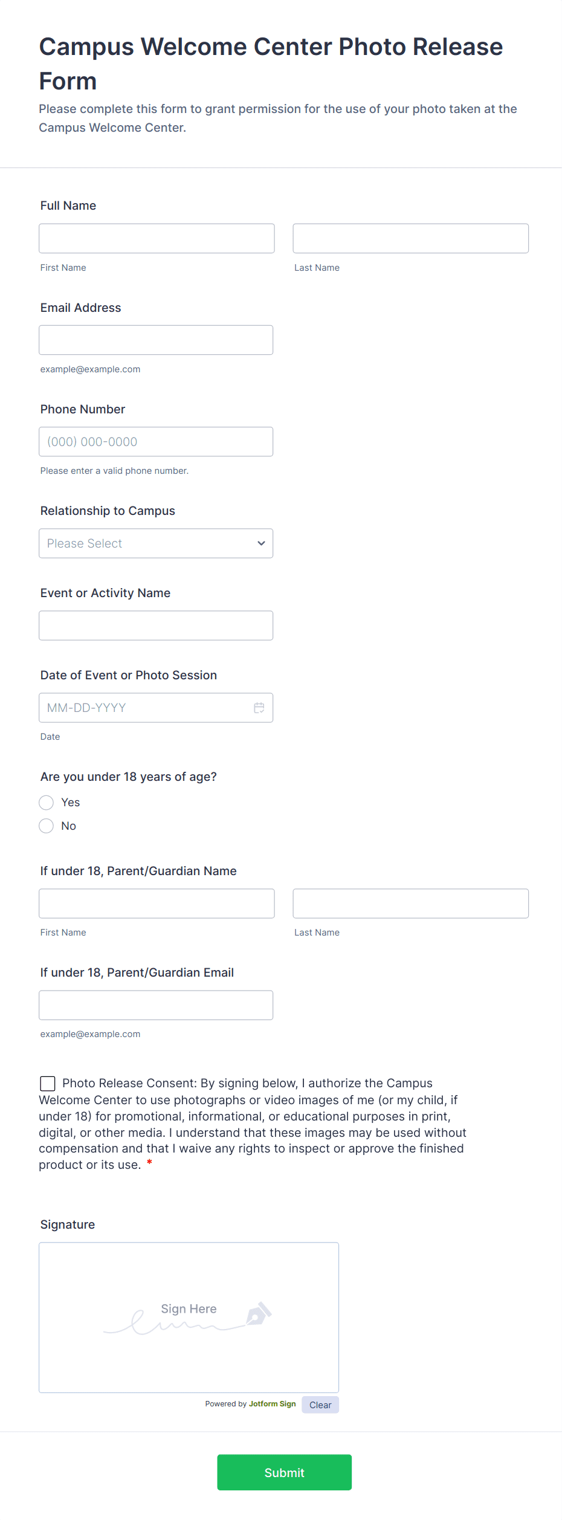Click the chevron arrow in Please Select

coord(261,543)
